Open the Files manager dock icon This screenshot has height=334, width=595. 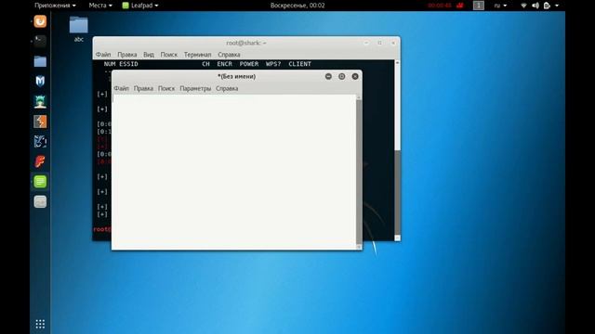click(x=40, y=61)
